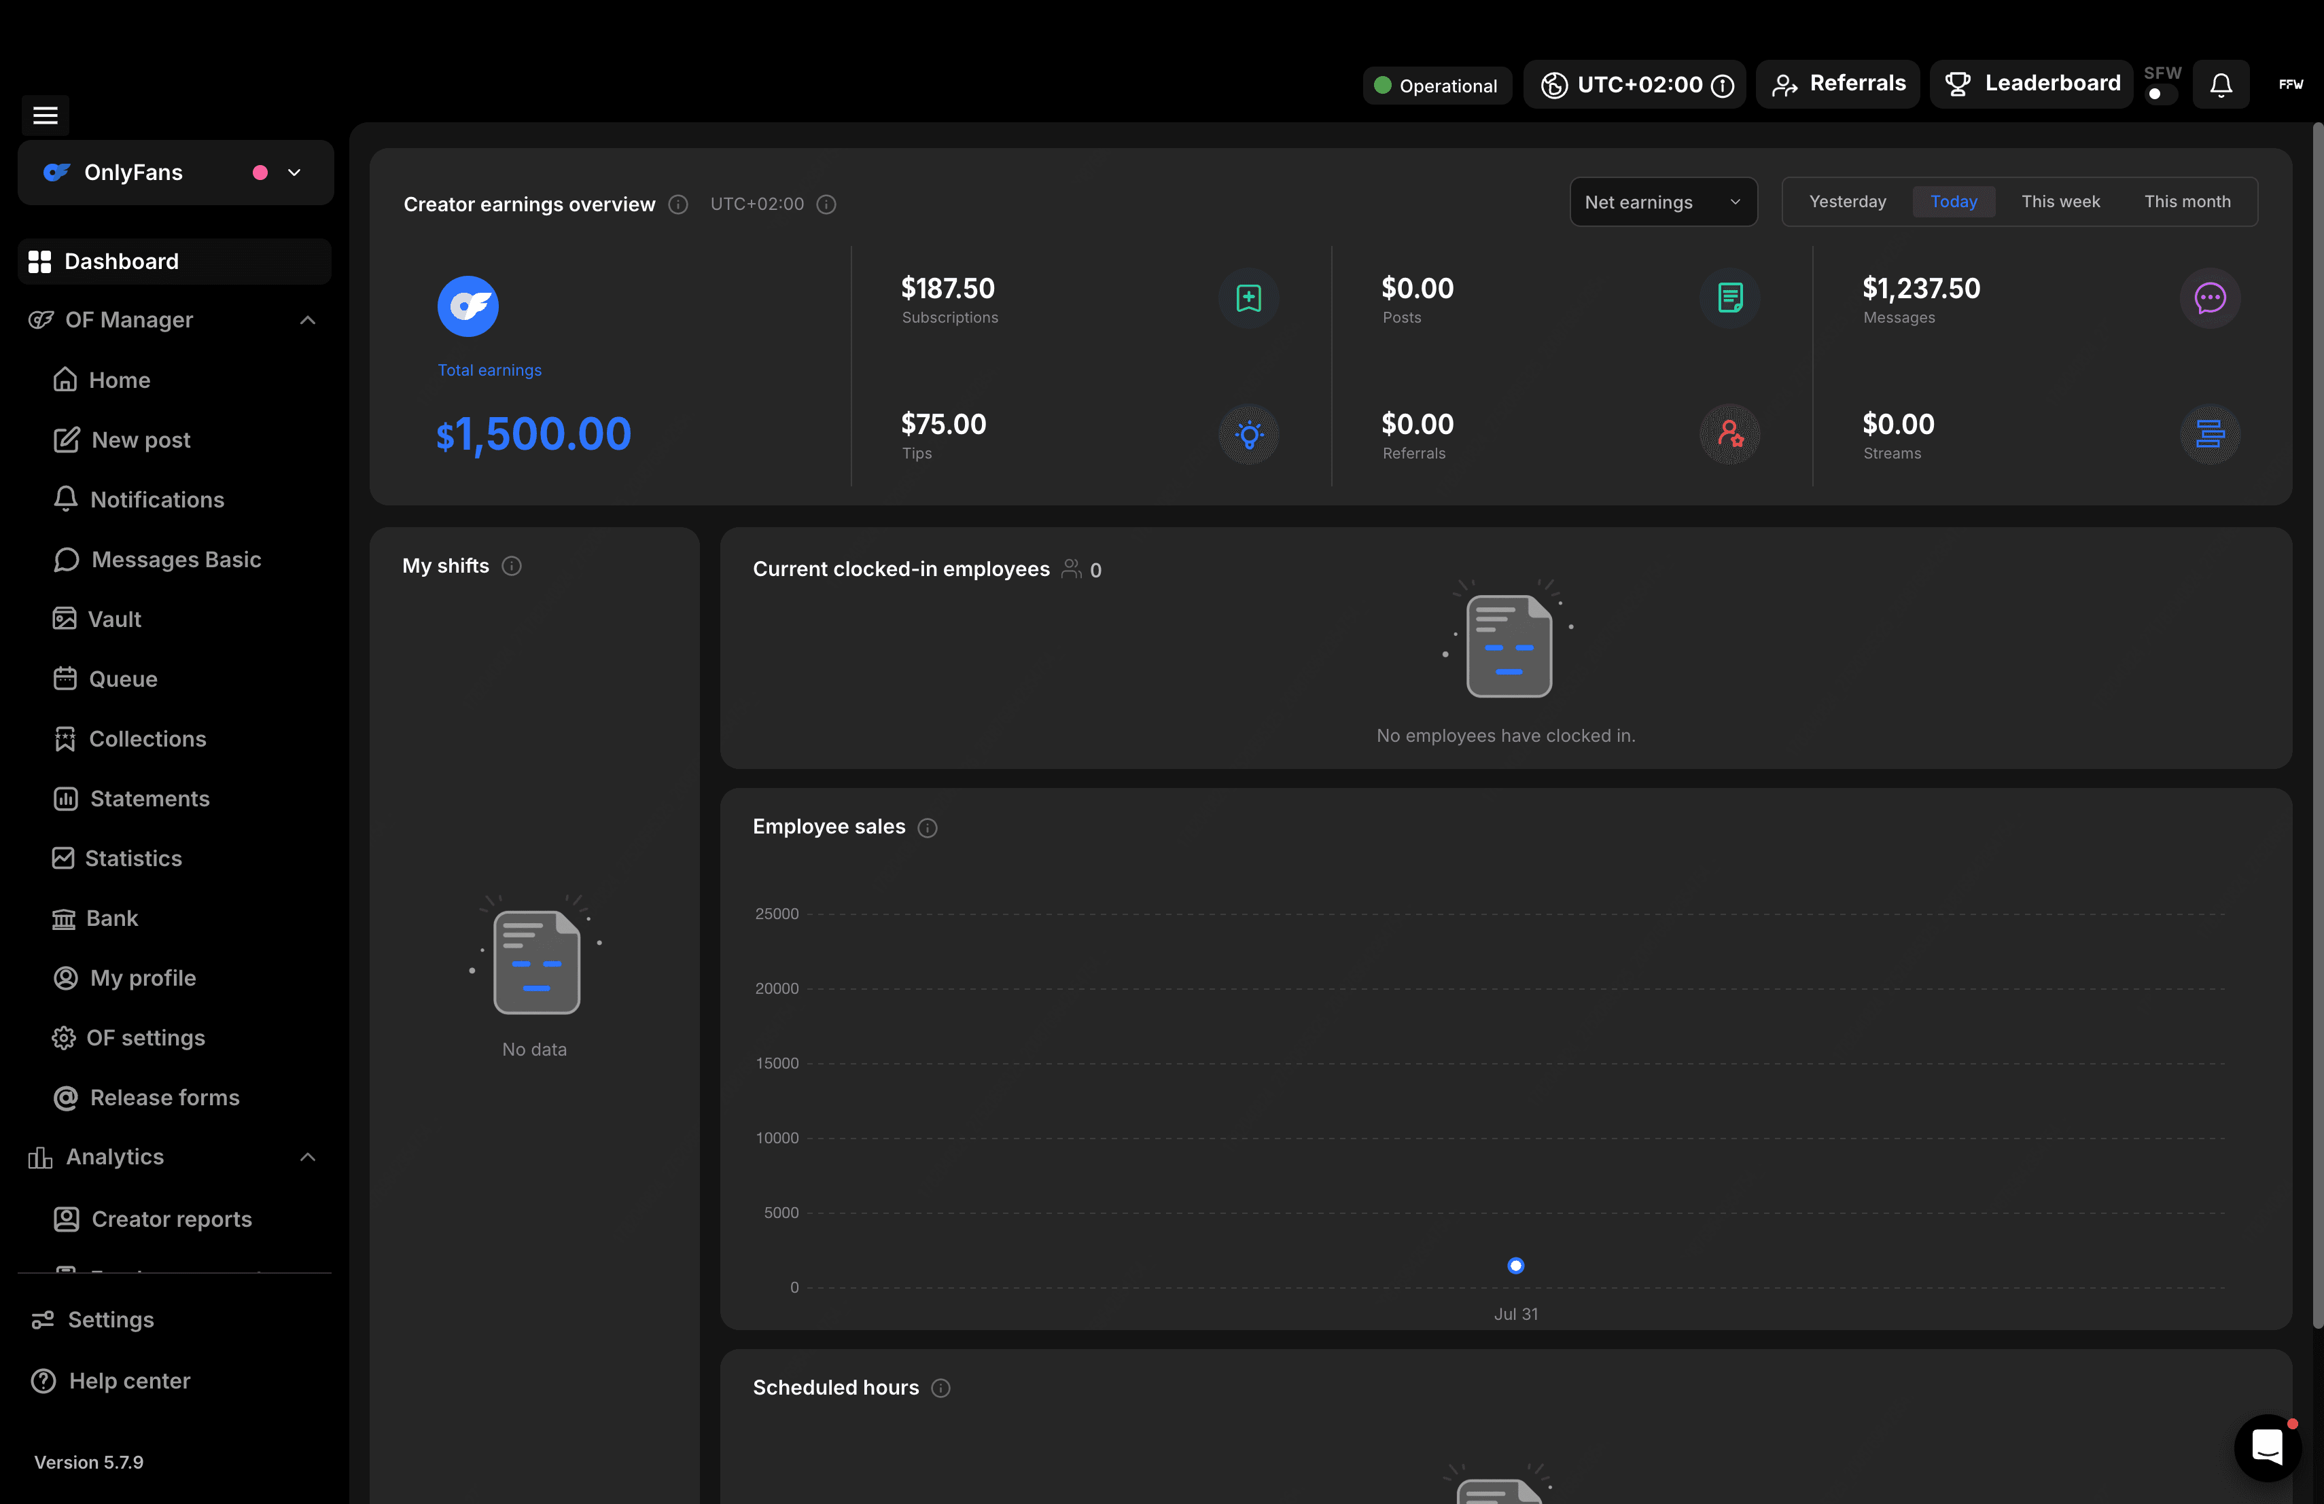This screenshot has height=1504, width=2324.
Task: Open the Net earnings dropdown
Action: click(1663, 202)
